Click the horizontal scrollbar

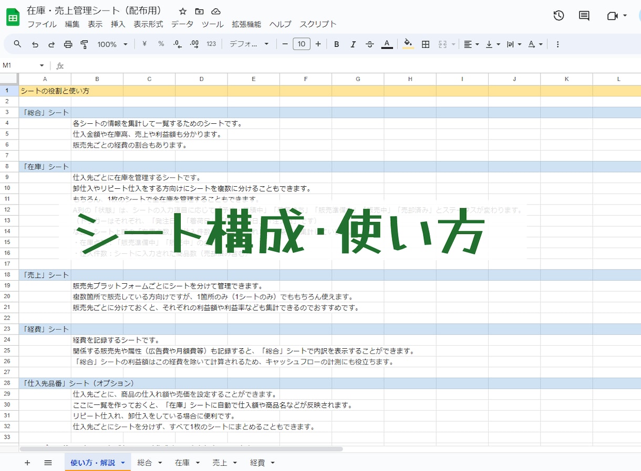pyautogui.click(x=181, y=449)
